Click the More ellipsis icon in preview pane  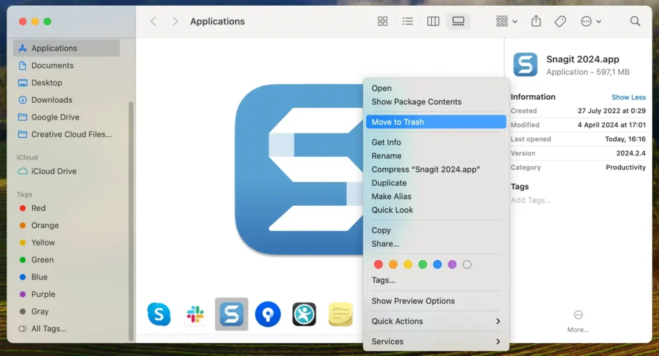tap(579, 315)
